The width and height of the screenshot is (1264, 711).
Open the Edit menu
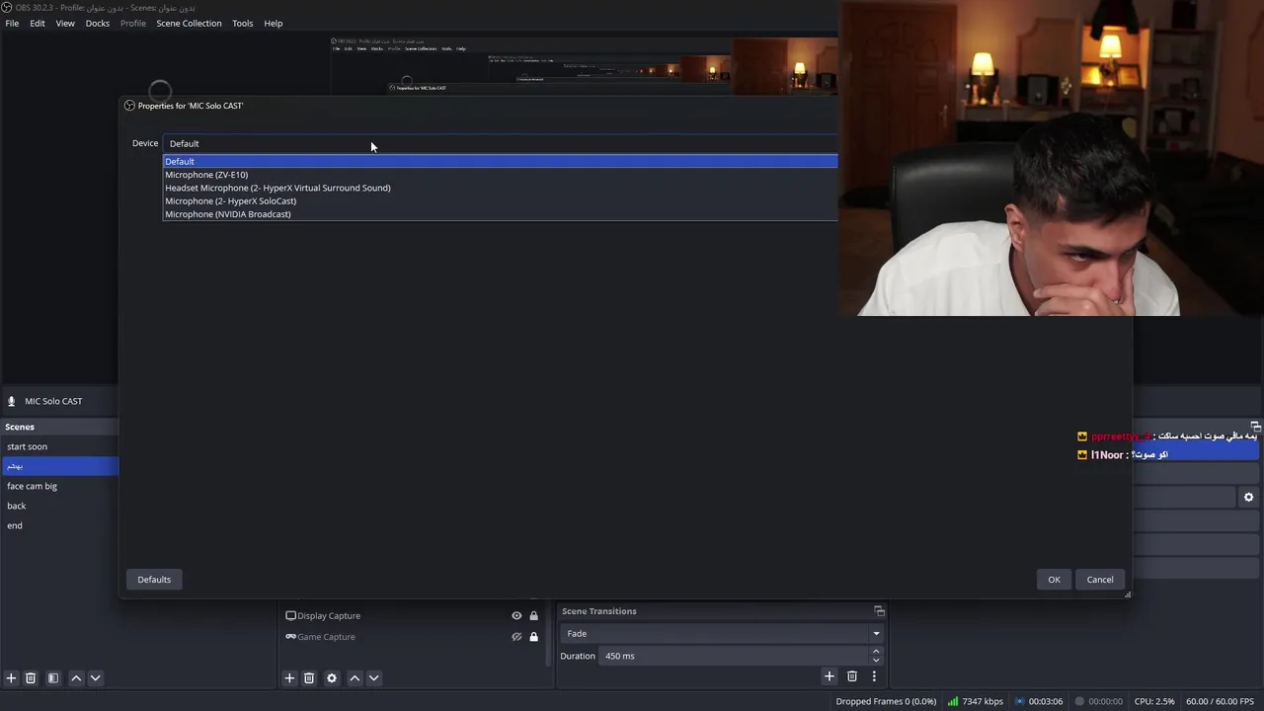(x=38, y=24)
